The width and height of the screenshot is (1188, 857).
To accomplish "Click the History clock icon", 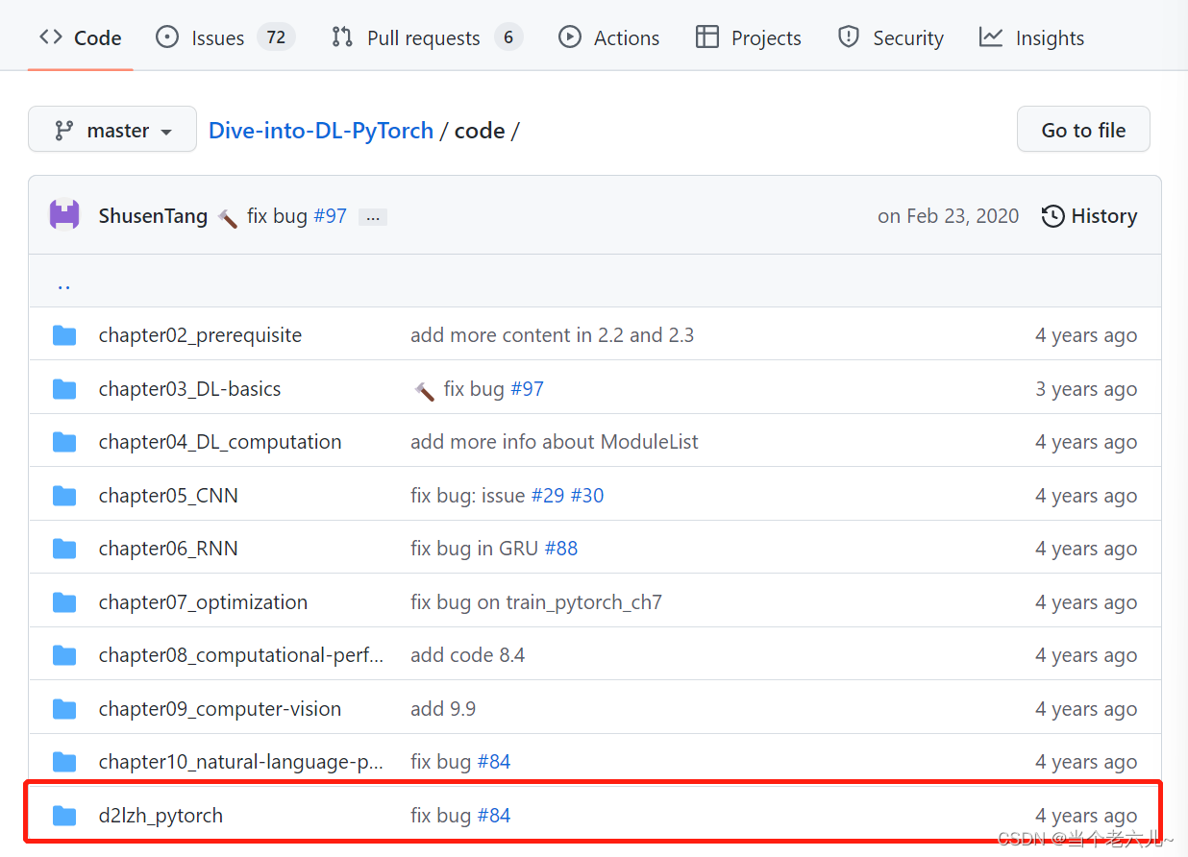I will pos(1052,216).
